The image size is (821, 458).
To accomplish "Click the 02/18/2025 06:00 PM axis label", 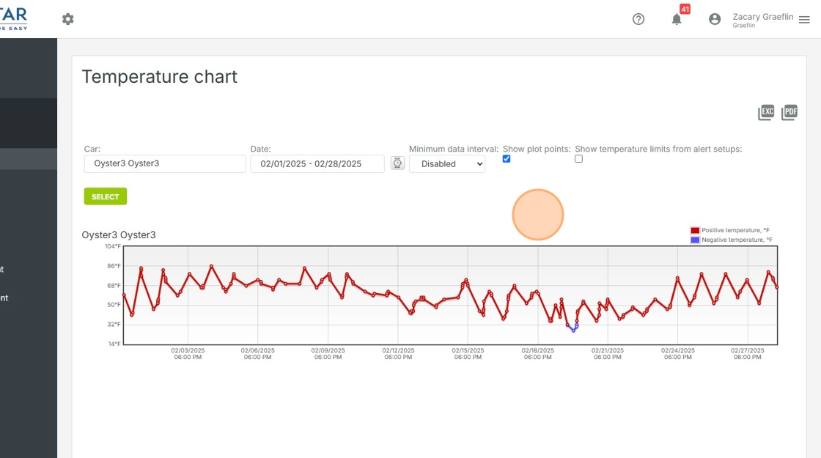I will 538,354.
